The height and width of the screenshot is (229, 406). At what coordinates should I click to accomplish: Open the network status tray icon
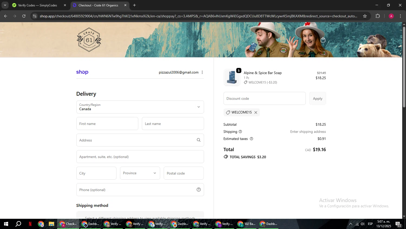click(357, 224)
